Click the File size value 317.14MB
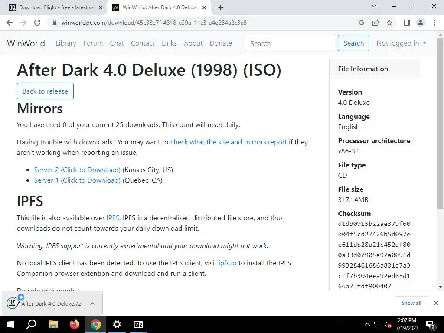This screenshot has height=333, width=444. [x=353, y=200]
